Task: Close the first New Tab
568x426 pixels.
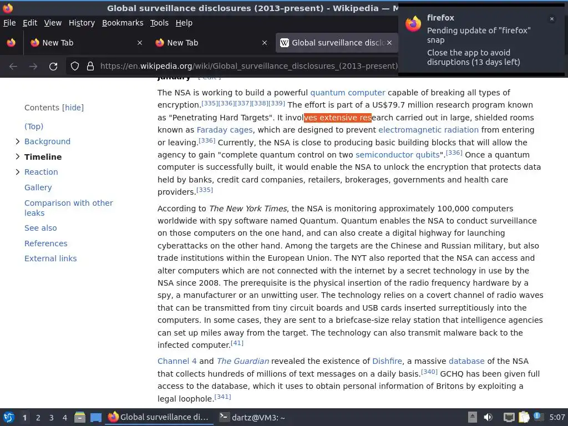Action: click(x=139, y=43)
